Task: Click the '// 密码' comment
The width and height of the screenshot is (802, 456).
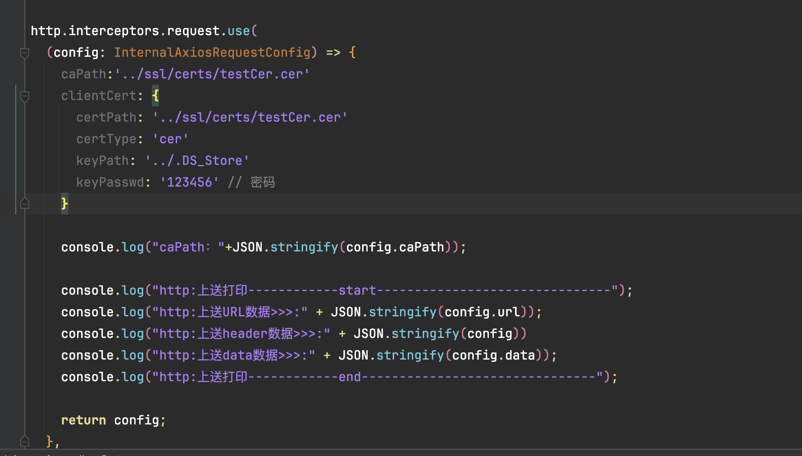Action: [x=251, y=182]
